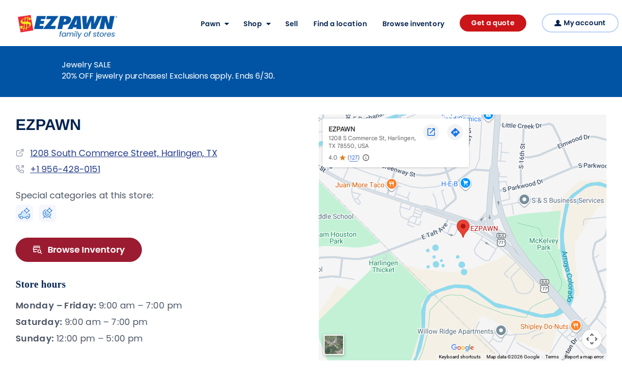Select the target special category icon
This screenshot has width=622, height=388.
48,213
